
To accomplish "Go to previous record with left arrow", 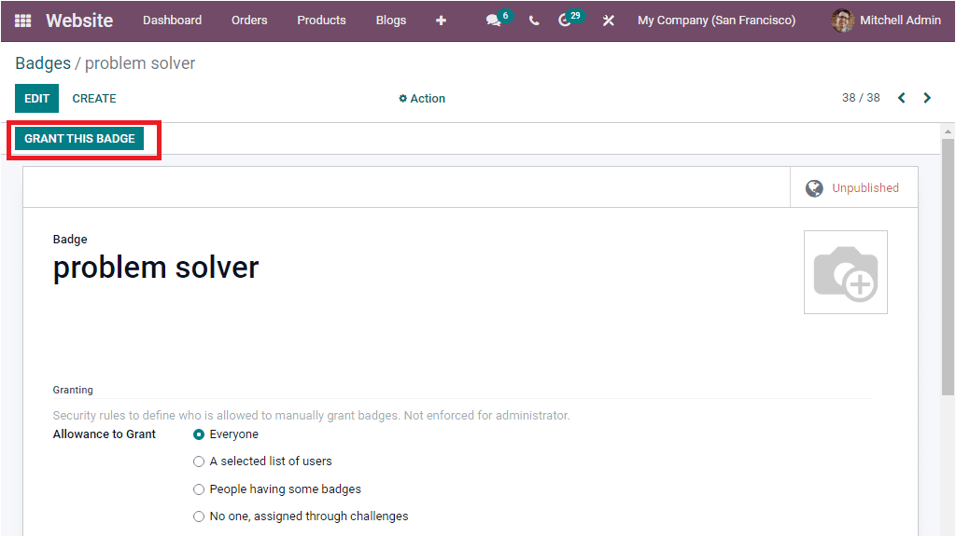I will tap(901, 97).
